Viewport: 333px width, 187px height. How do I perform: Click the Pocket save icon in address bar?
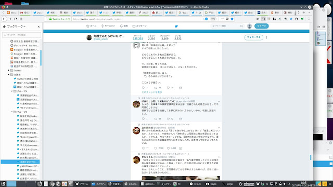tap(227, 19)
